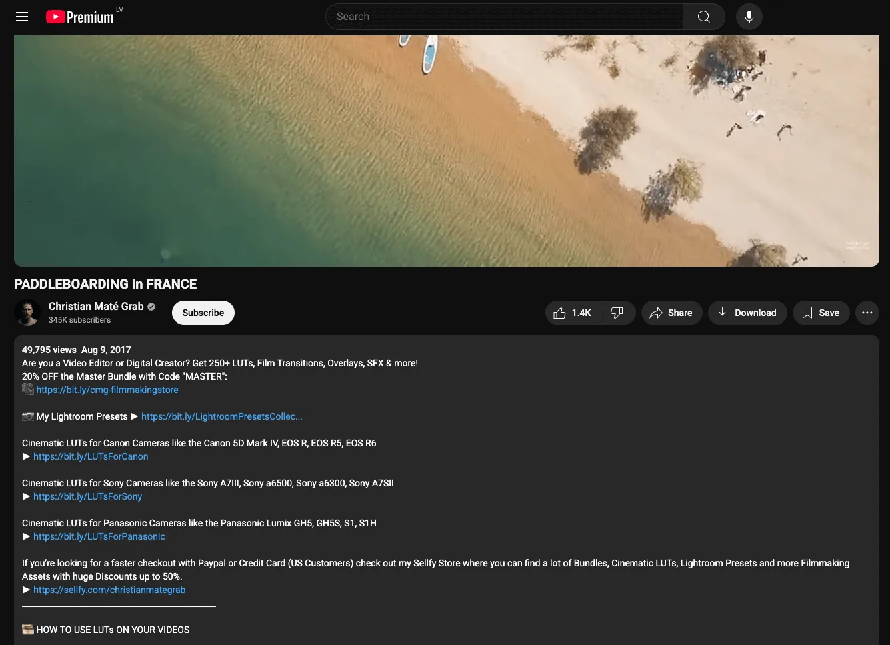The height and width of the screenshot is (645, 890).
Task: Click the 345K subscribers count
Action: [80, 320]
